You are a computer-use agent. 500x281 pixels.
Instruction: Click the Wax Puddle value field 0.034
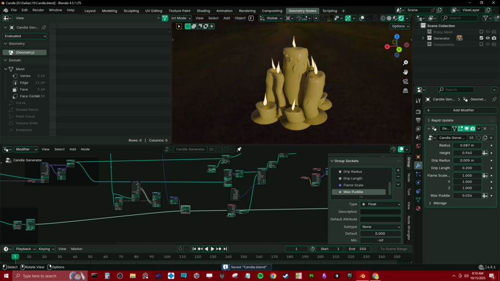pos(468,195)
